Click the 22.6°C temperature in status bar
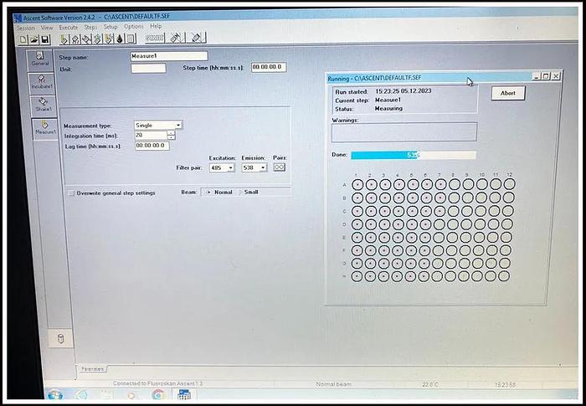 pos(430,384)
